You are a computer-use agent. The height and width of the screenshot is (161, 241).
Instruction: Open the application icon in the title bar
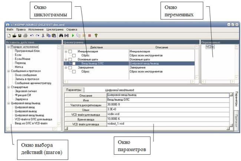(x=8, y=24)
